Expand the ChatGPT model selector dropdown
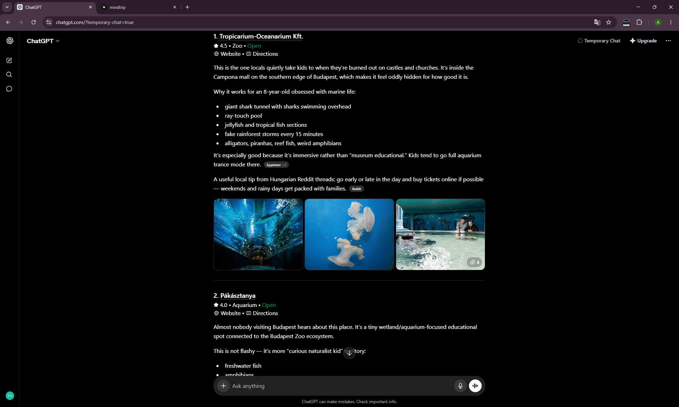 point(43,41)
